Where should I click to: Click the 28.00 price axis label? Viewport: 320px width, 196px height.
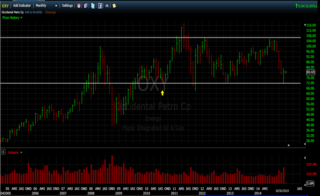pyautogui.click(x=310, y=141)
